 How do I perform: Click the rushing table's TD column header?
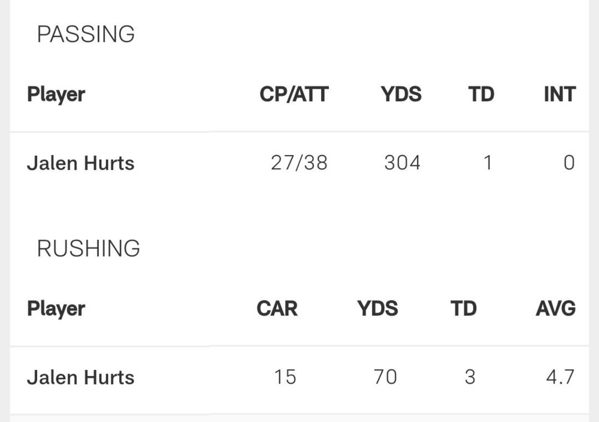463,309
